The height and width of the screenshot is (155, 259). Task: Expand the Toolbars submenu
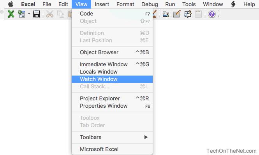click(x=112, y=137)
